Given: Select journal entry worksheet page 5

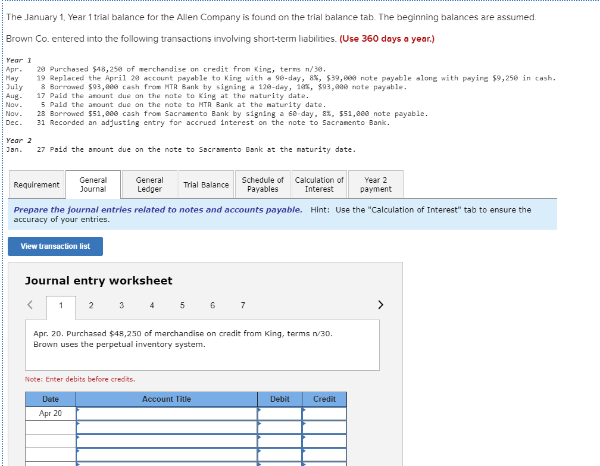Looking at the screenshot, I should pos(182,305).
